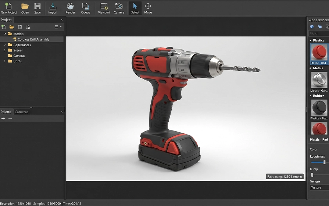The height and width of the screenshot is (206, 329).
Task: Open a file with the Open icon
Action: 25,8
